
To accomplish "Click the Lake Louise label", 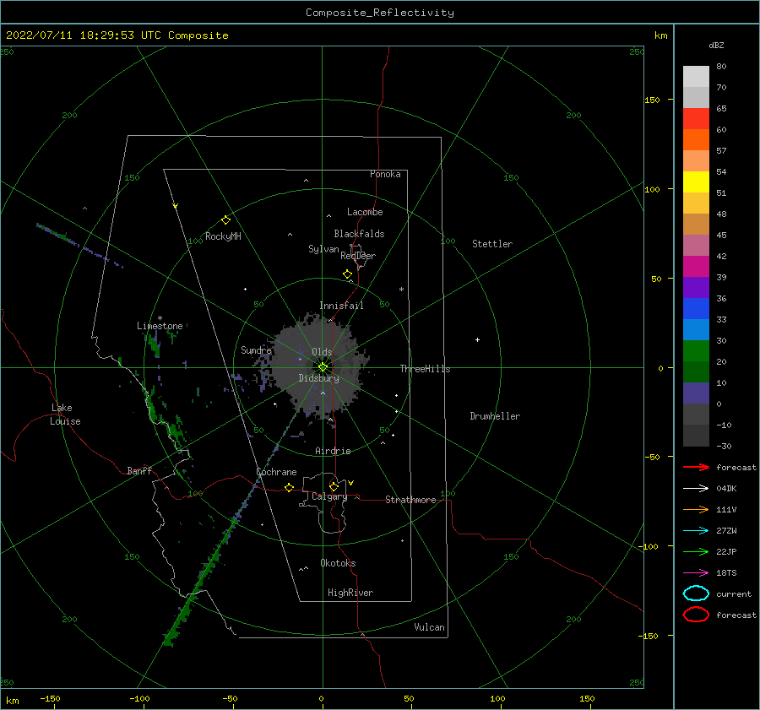I will tap(65, 415).
